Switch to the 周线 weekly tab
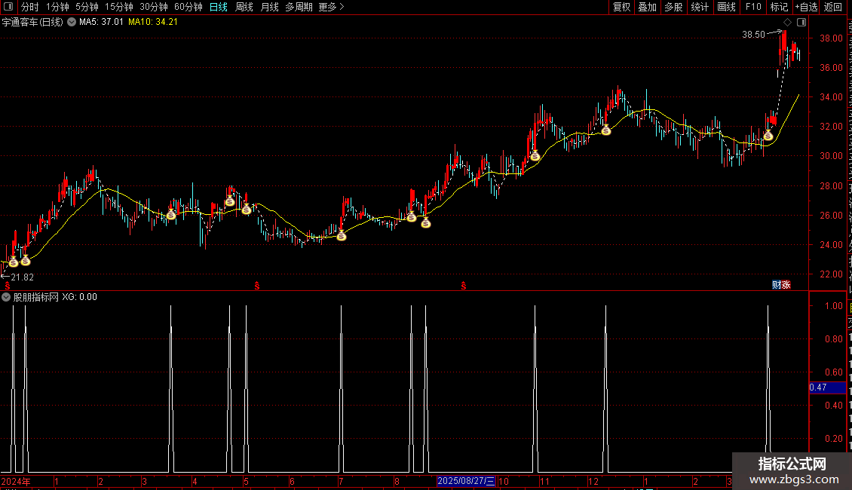This screenshot has height=490, width=852. point(244,7)
